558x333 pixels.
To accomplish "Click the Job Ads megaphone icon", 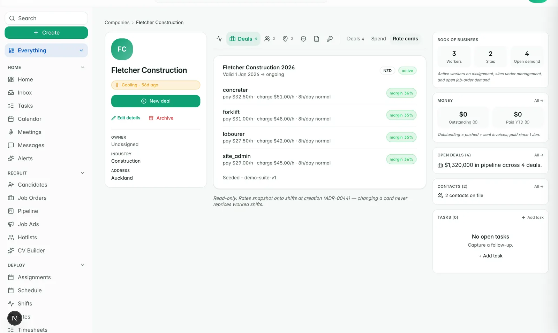I will click(x=11, y=224).
